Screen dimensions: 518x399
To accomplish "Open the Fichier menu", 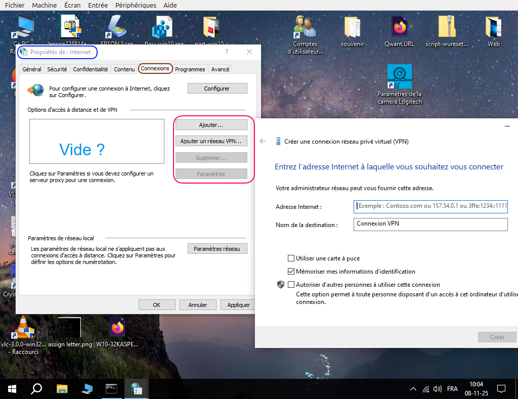I will 15,5.
